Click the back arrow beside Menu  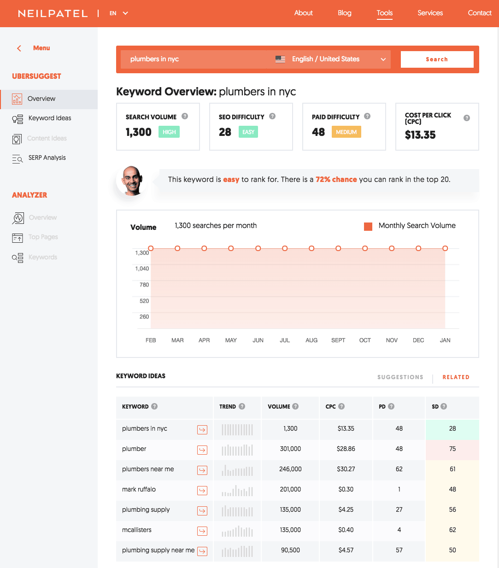click(x=19, y=48)
